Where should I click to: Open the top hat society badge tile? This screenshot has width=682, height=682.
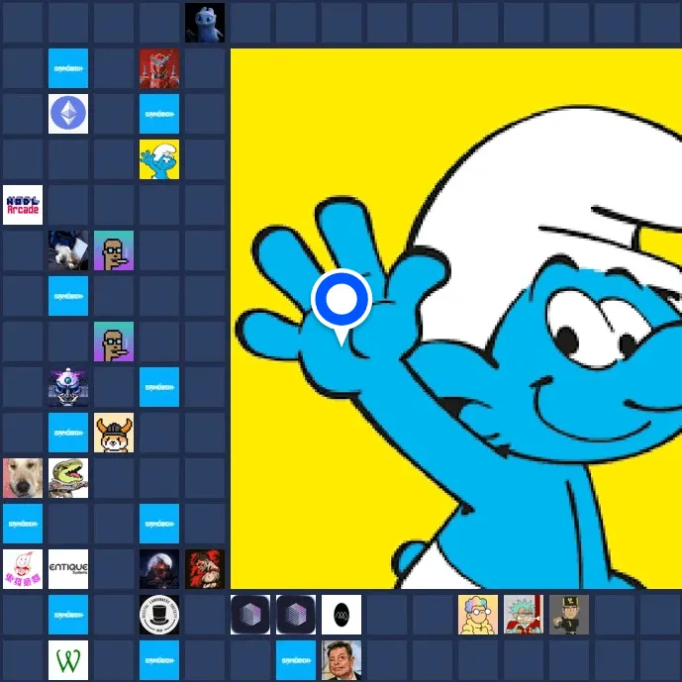pyautogui.click(x=159, y=614)
